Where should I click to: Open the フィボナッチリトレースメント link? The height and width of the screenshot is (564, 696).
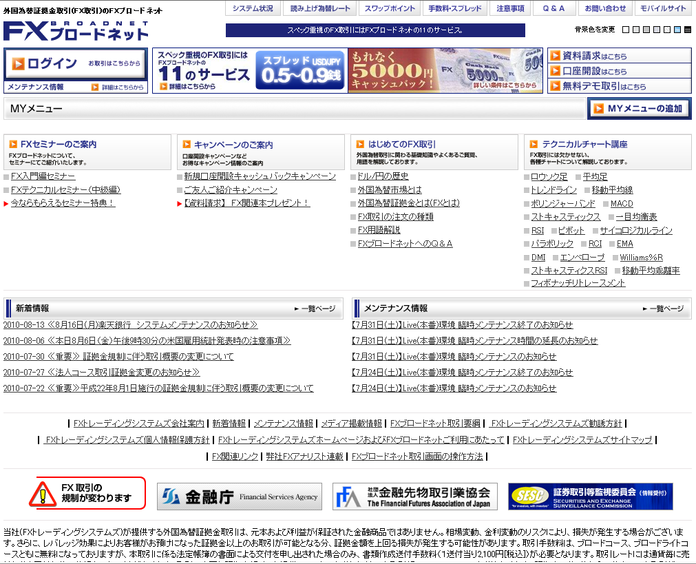point(578,283)
